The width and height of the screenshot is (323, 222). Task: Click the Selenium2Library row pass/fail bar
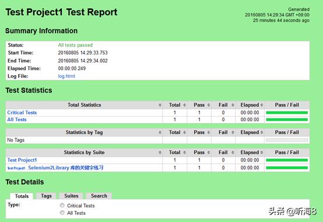pos(287,168)
